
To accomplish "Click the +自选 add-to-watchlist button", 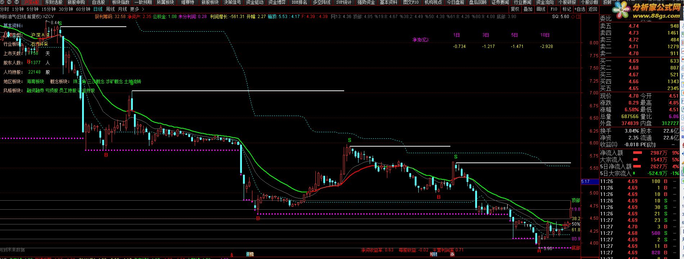I will [580, 9].
